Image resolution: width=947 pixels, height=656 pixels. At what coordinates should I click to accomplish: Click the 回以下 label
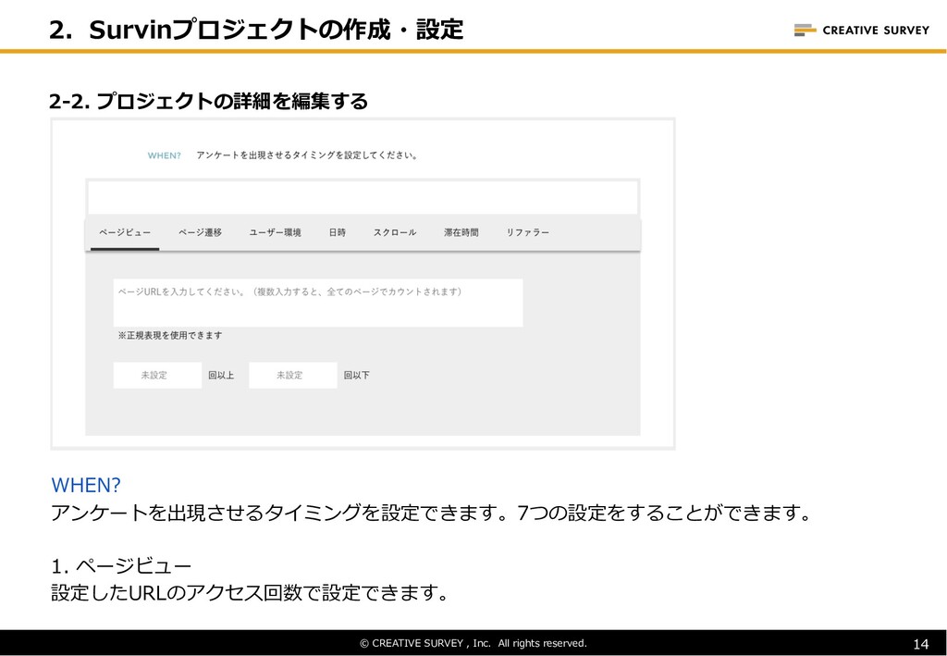[x=356, y=375]
